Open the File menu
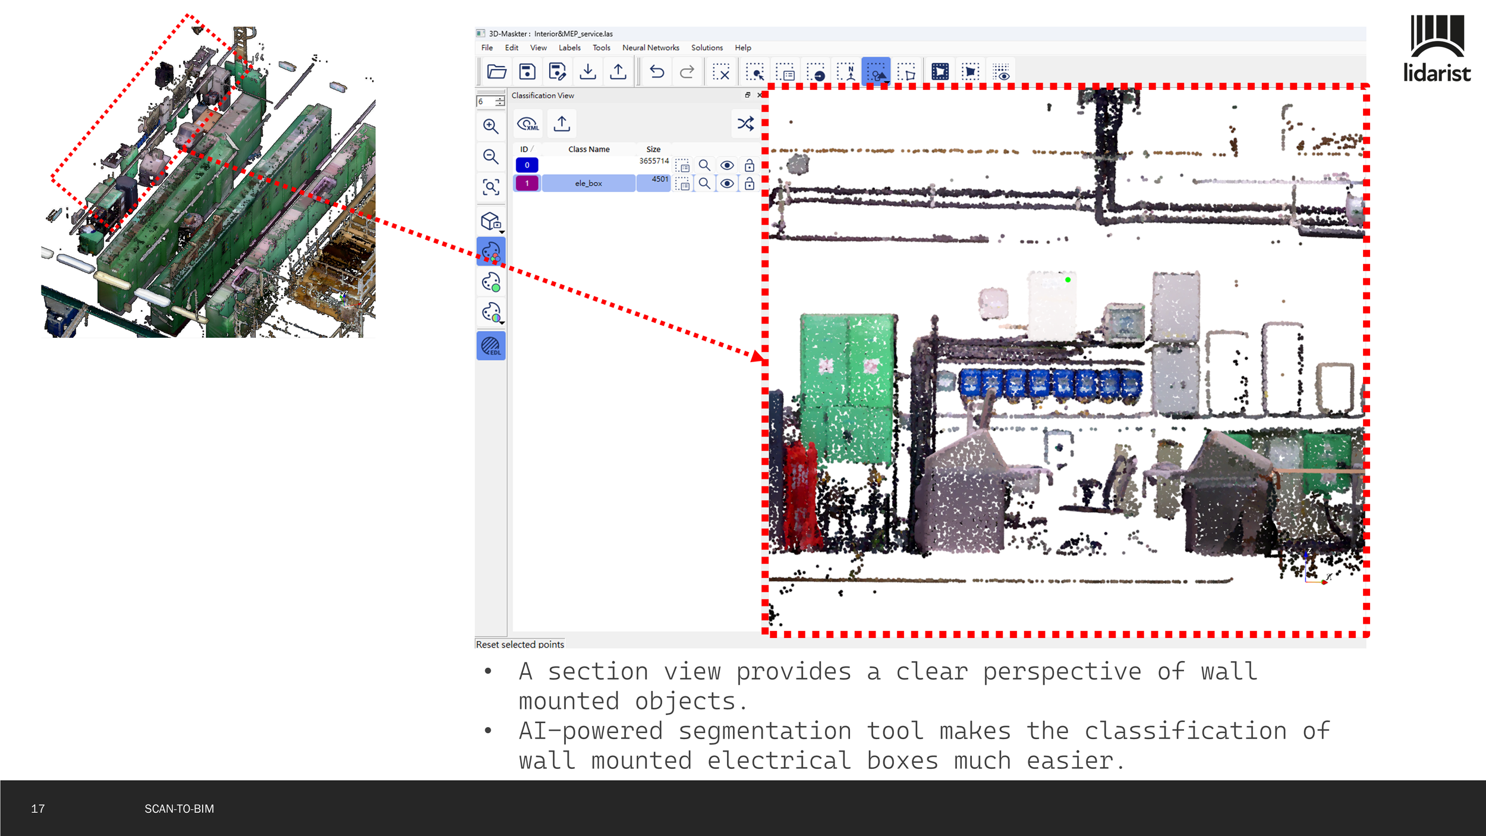 (x=487, y=48)
